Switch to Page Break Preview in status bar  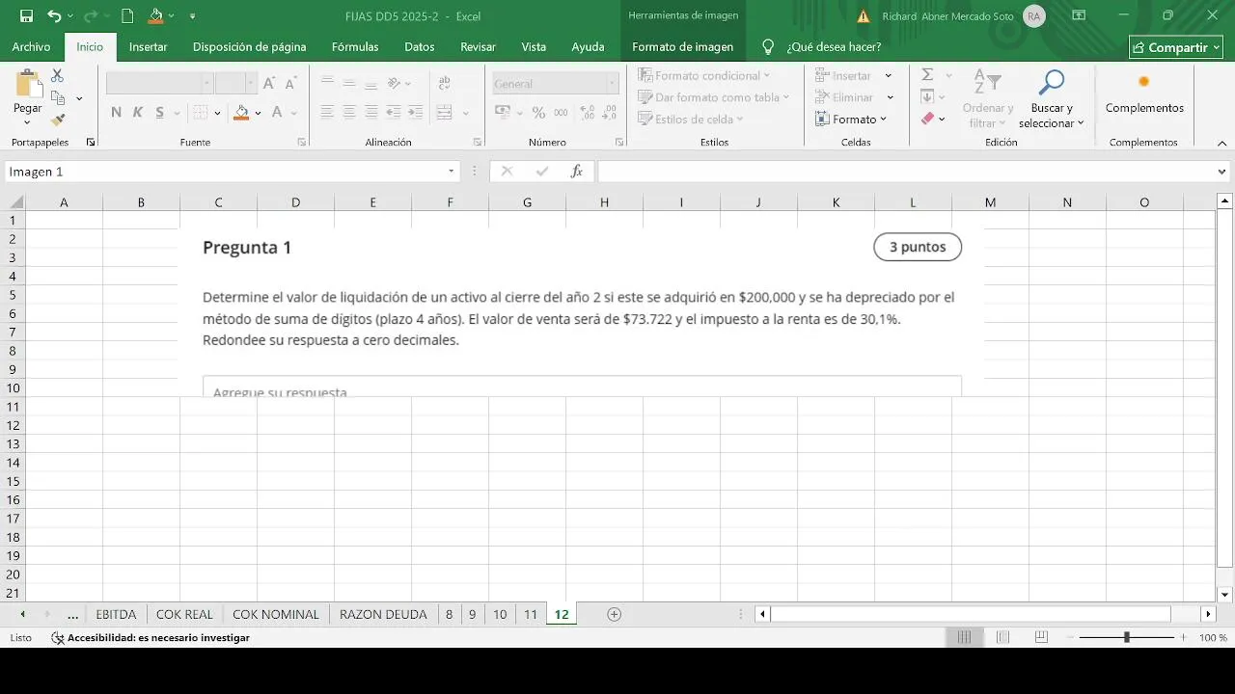(x=1041, y=637)
